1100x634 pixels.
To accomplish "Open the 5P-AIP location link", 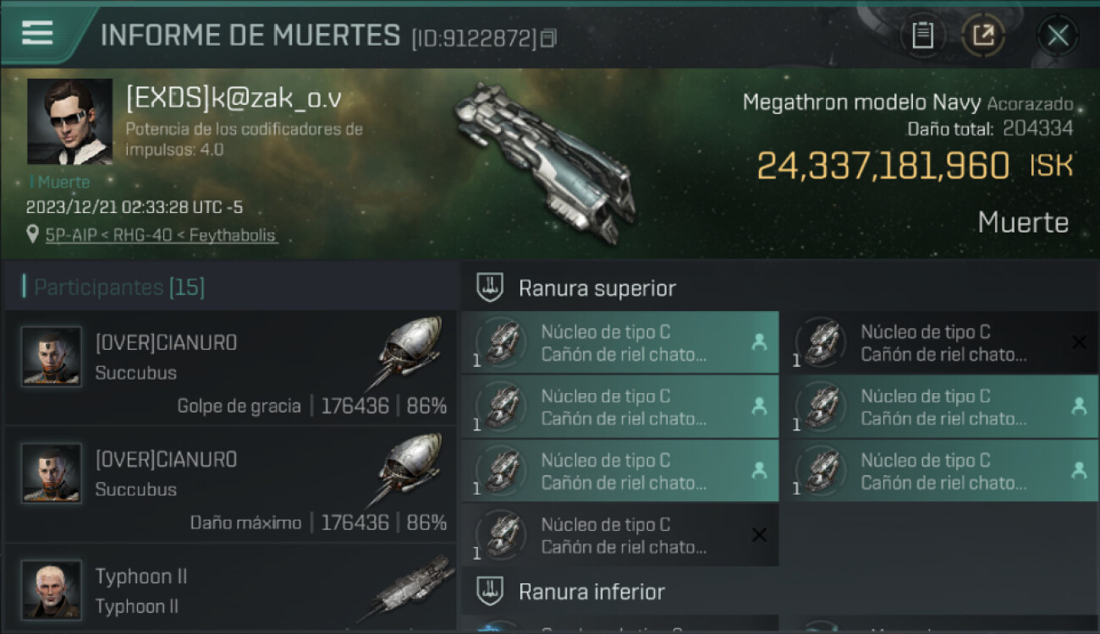I will click(161, 235).
